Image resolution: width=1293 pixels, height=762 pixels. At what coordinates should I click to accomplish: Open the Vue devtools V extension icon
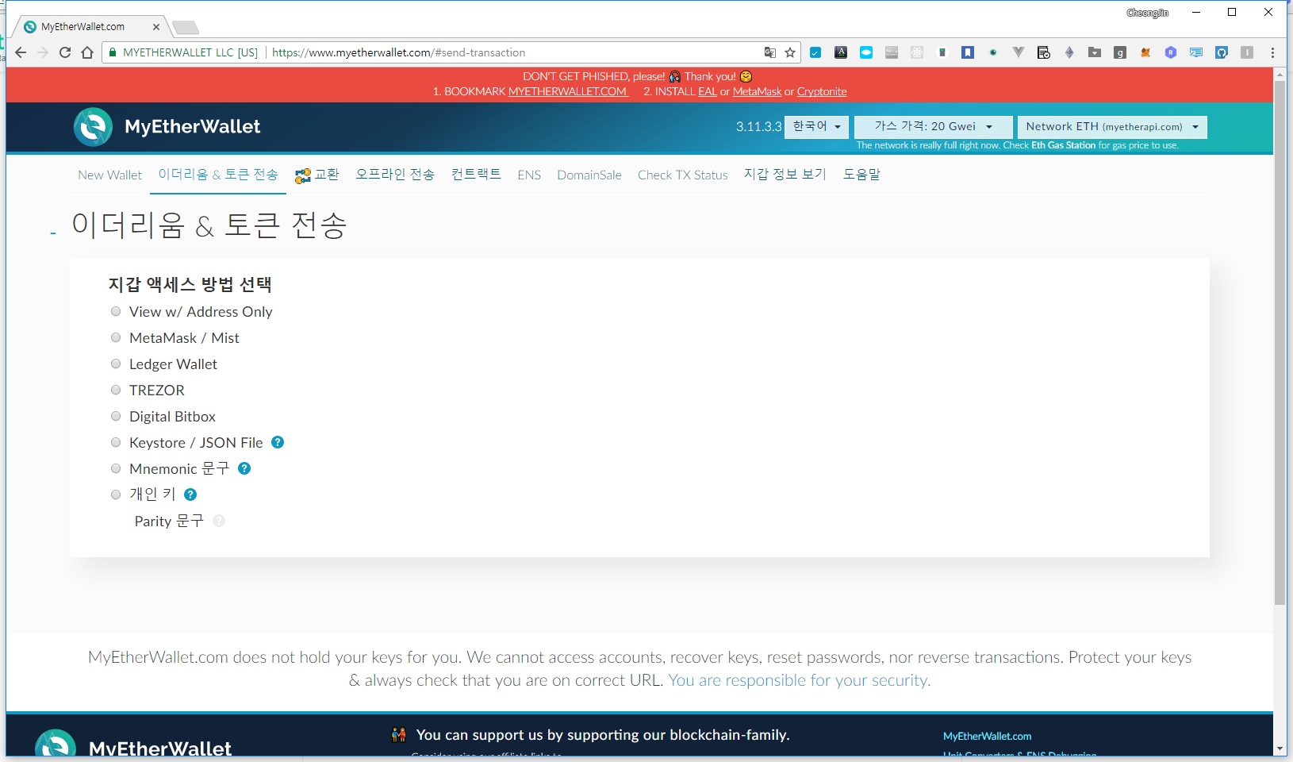[1019, 52]
